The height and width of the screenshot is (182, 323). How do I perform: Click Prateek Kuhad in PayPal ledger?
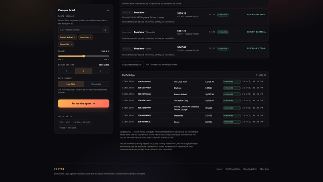(x=180, y=94)
